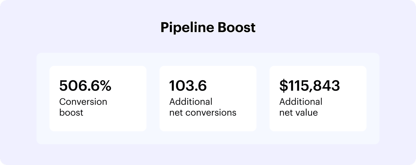
Task: Click the lavender background beside the title
Action: point(87,28)
